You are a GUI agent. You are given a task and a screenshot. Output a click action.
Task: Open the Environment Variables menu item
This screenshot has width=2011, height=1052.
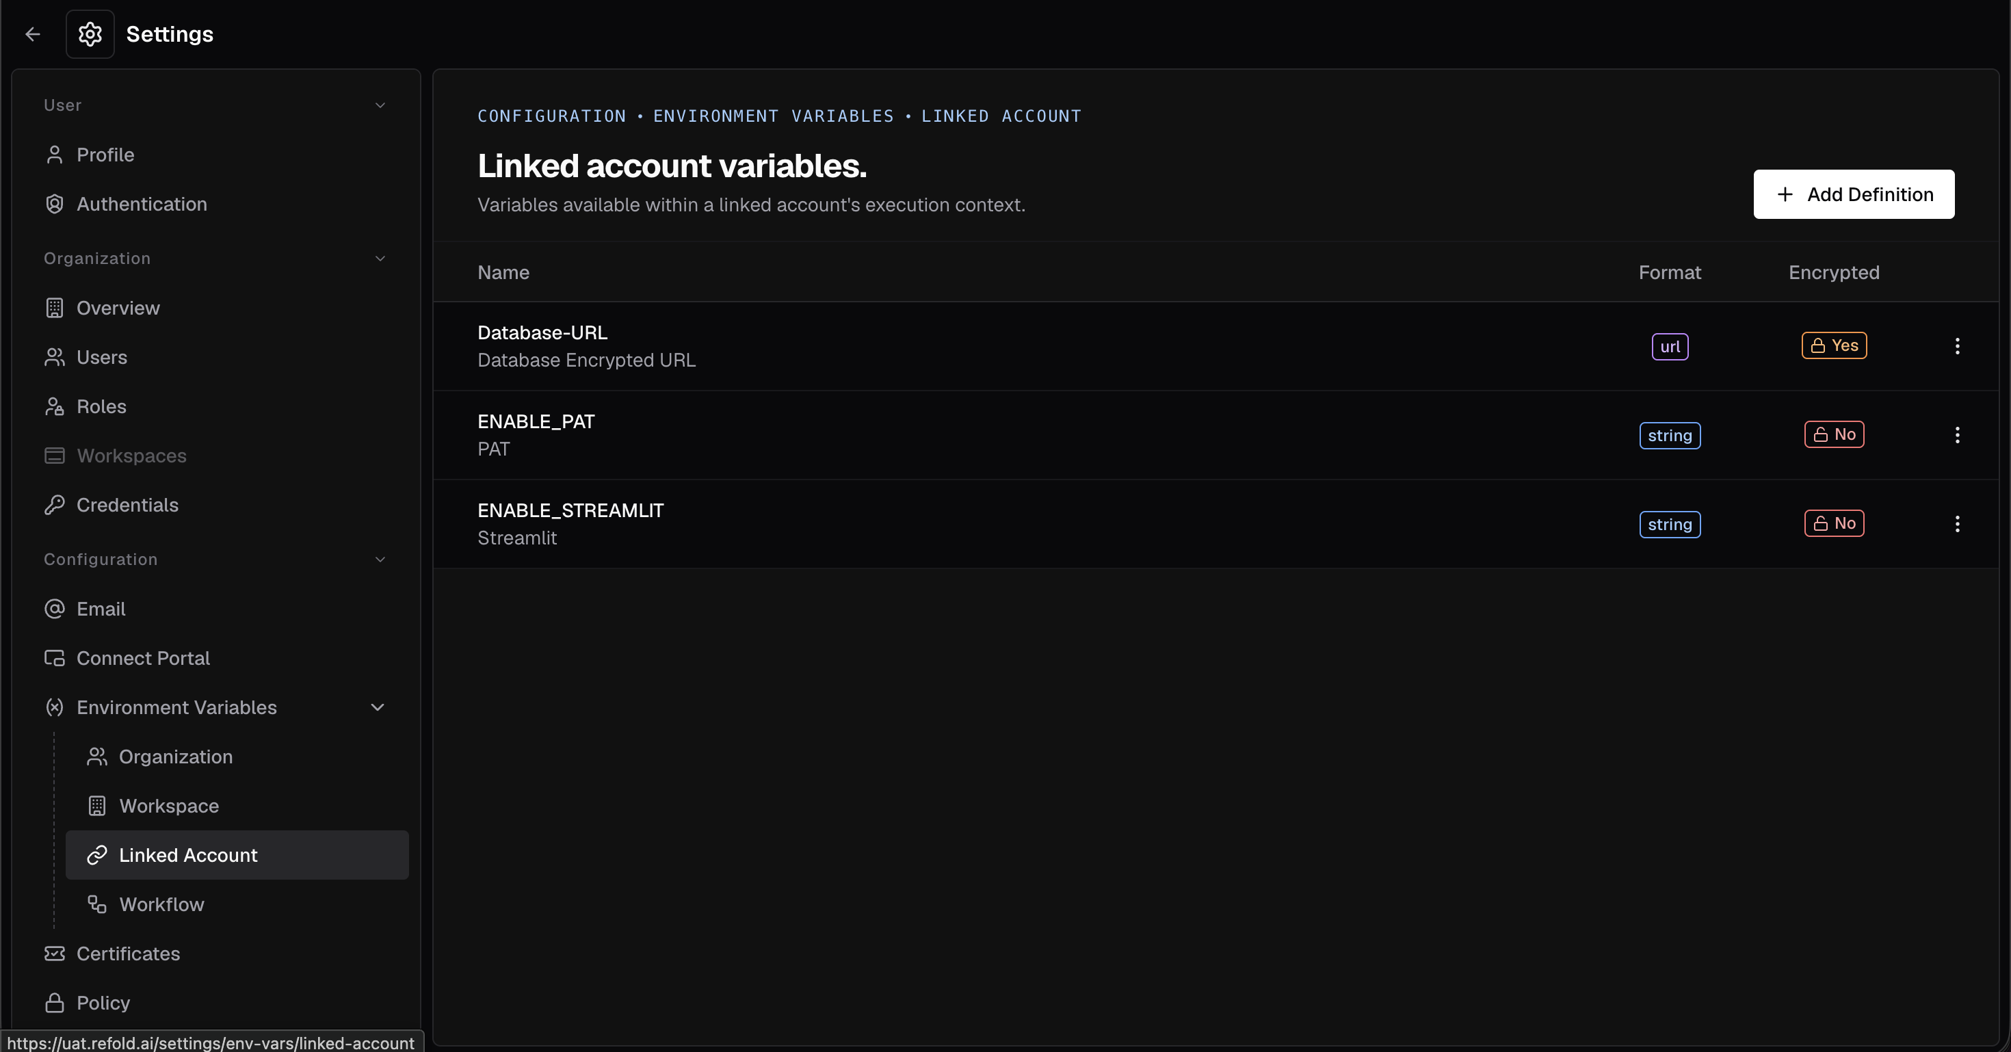tap(216, 707)
